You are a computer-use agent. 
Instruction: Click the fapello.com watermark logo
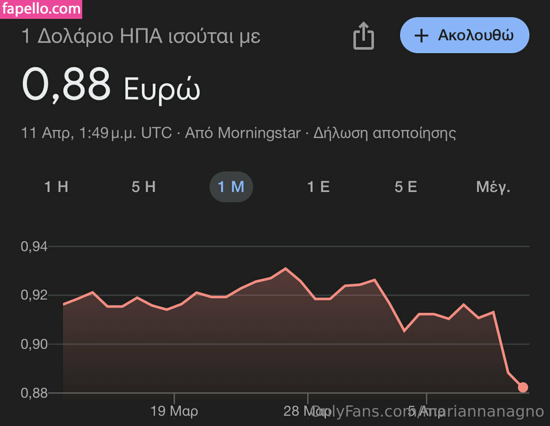[41, 9]
